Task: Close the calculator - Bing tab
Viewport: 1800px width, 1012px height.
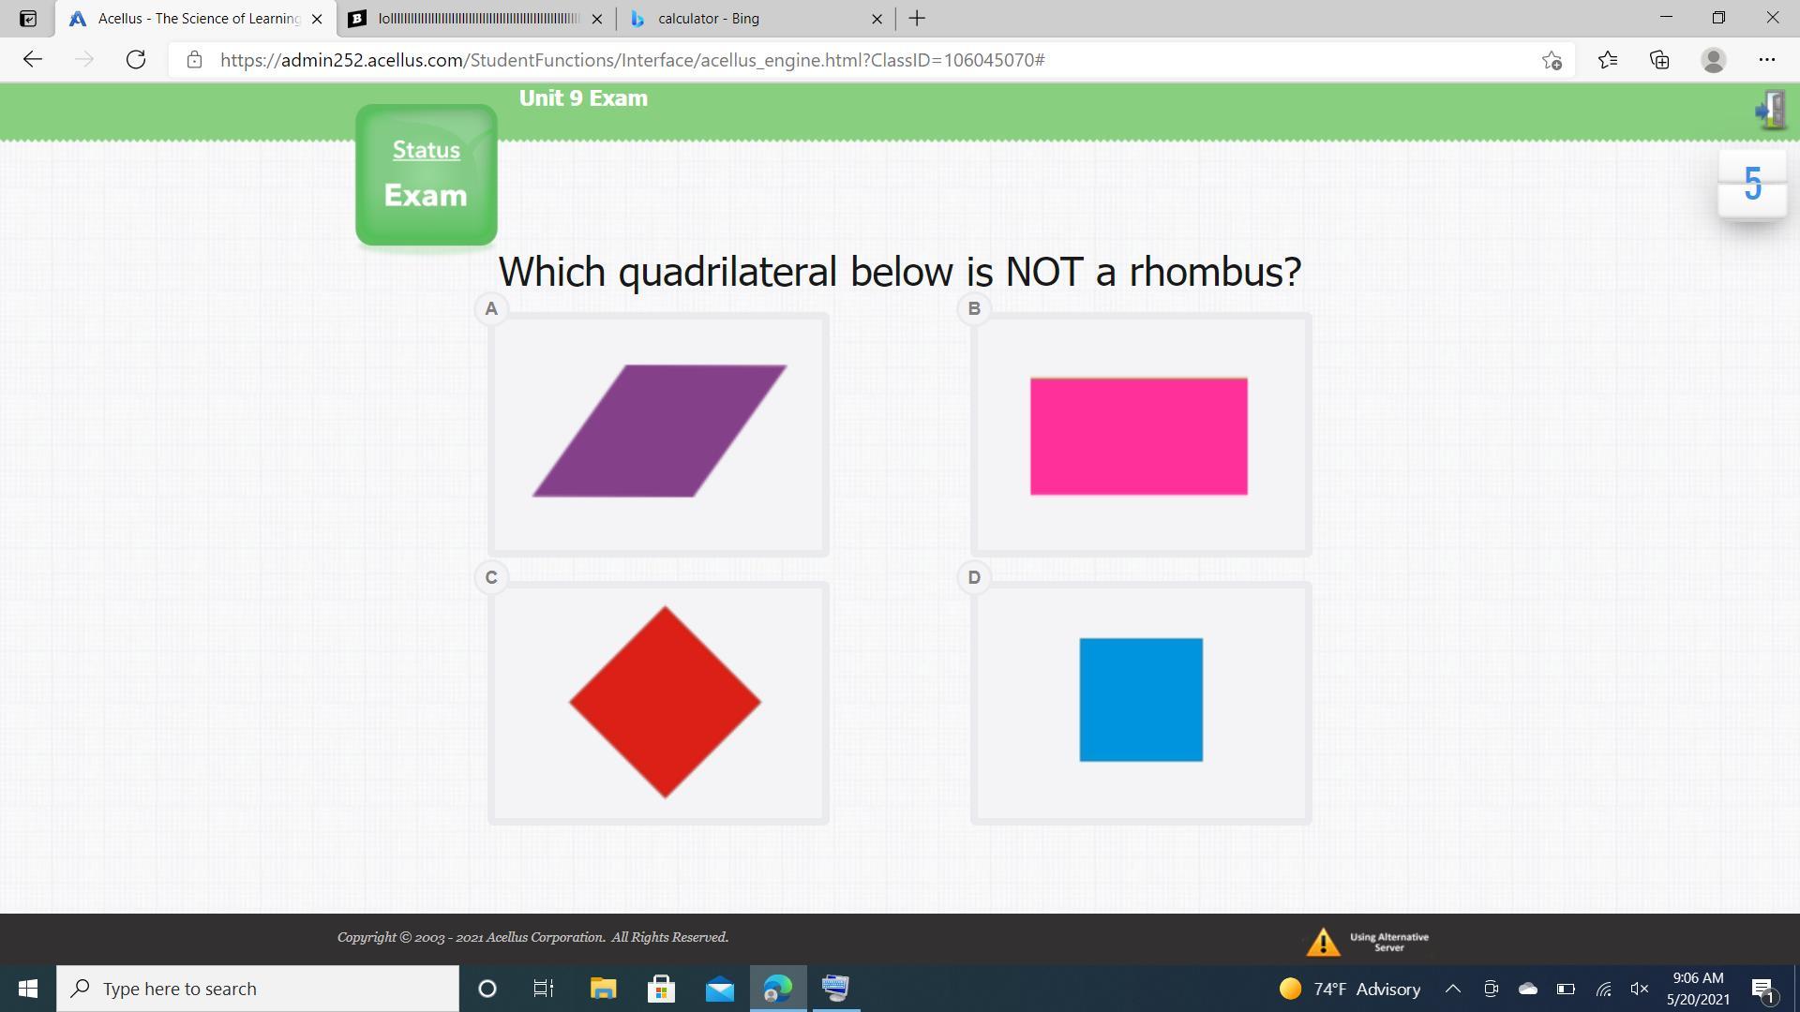Action: (877, 18)
